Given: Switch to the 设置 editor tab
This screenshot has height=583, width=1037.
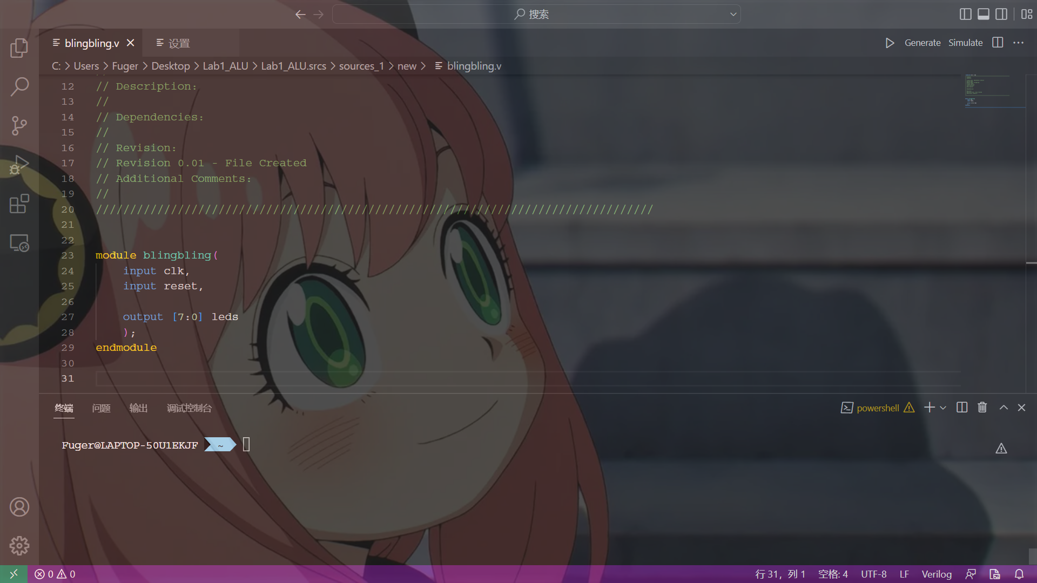Looking at the screenshot, I should tap(179, 43).
